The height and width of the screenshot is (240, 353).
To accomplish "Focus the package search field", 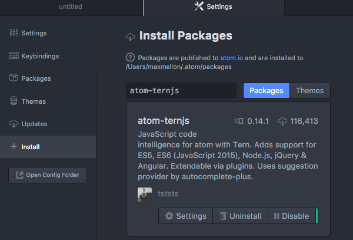I will pyautogui.click(x=181, y=90).
